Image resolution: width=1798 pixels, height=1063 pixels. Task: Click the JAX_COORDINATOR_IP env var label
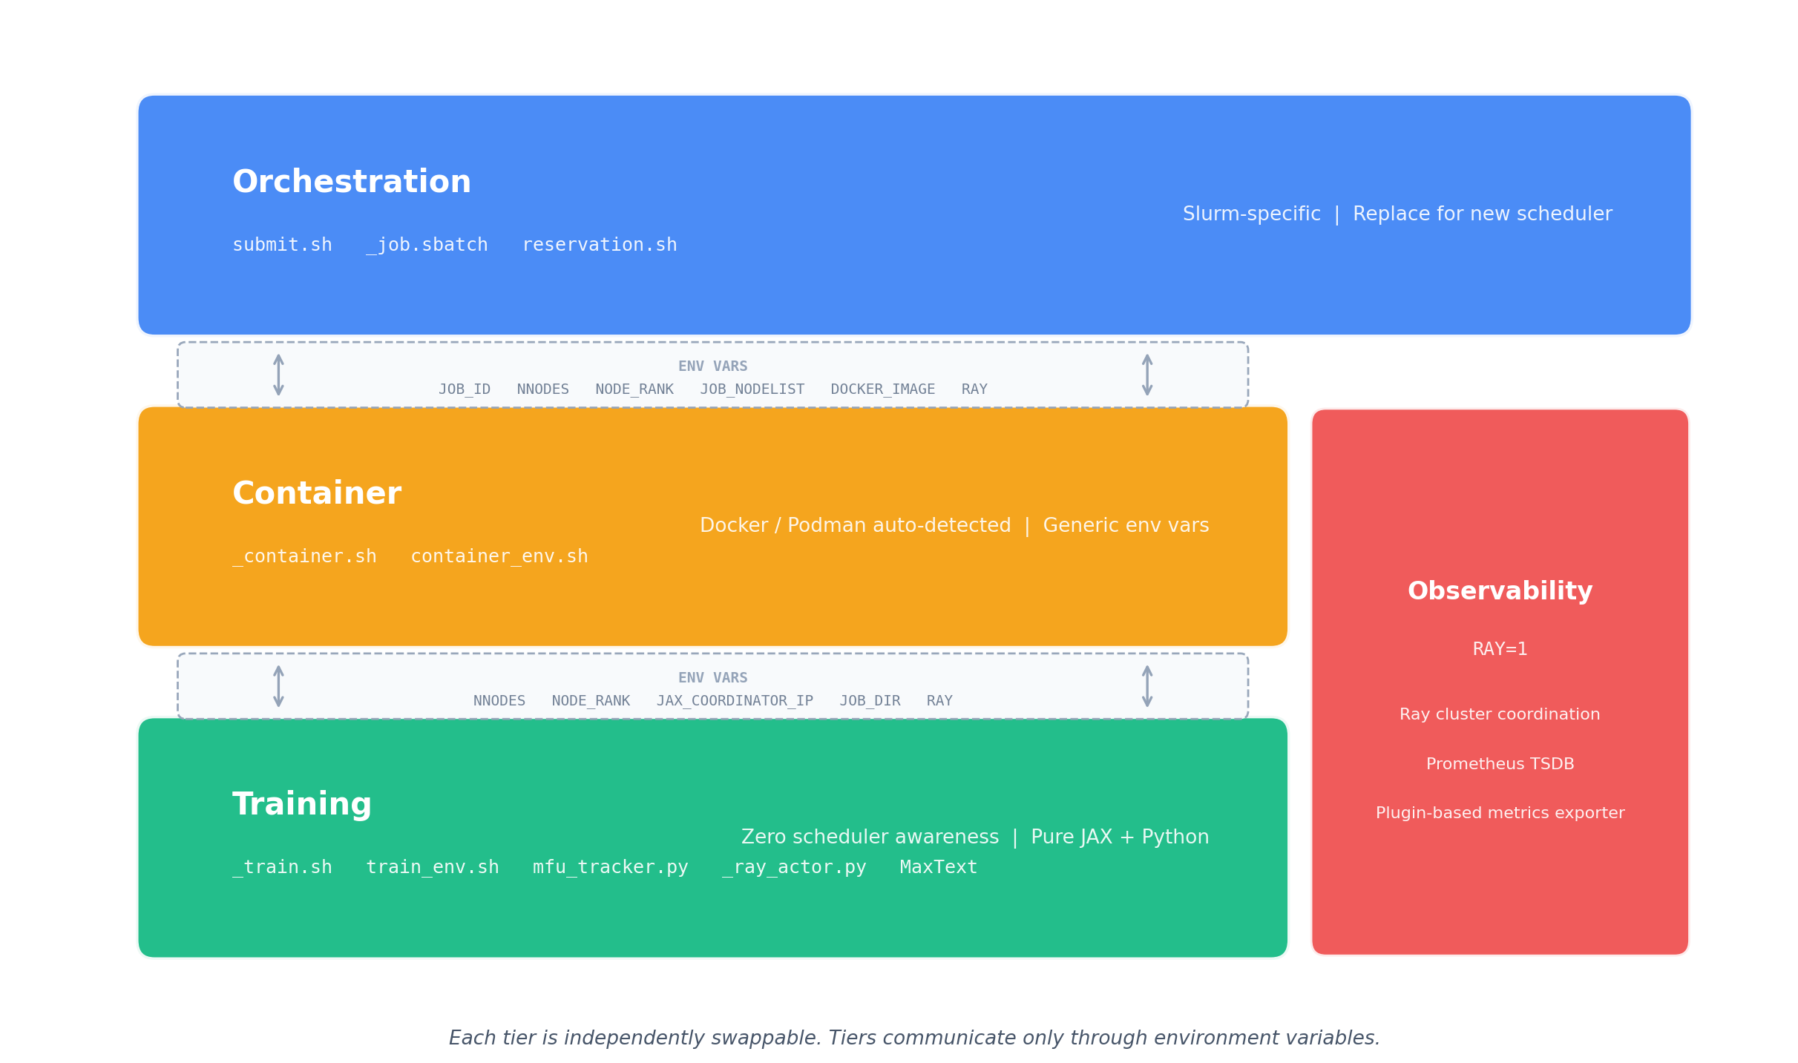click(735, 701)
